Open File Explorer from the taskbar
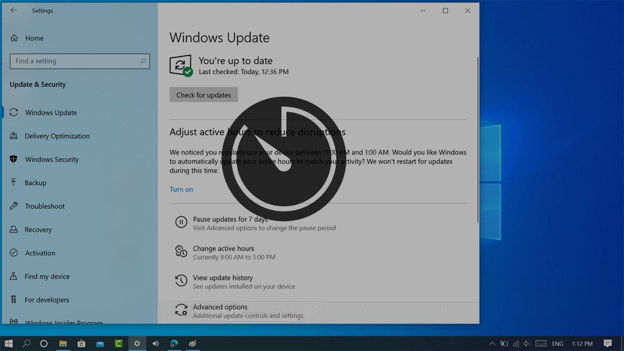The height and width of the screenshot is (351, 624). pos(63,344)
